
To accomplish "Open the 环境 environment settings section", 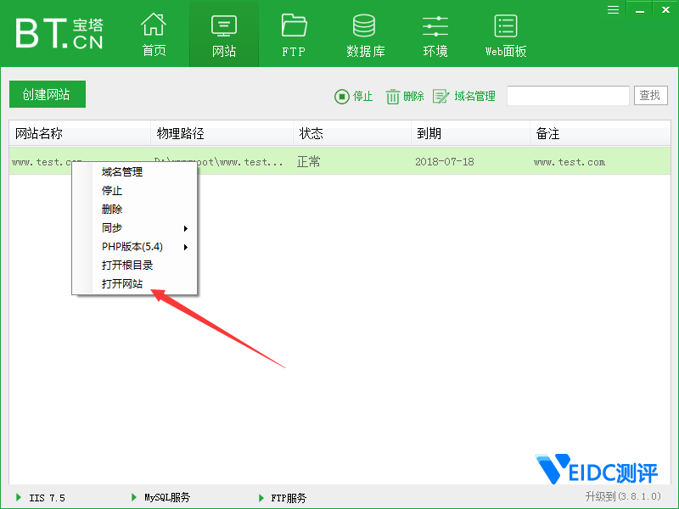I will pyautogui.click(x=435, y=35).
